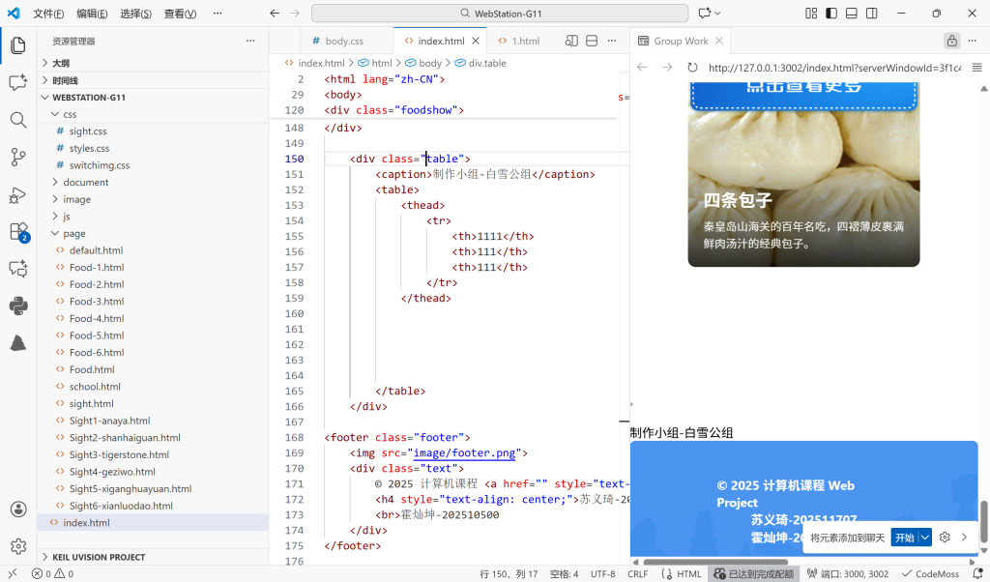
Task: Open the 编辑(E) menu
Action: [92, 14]
